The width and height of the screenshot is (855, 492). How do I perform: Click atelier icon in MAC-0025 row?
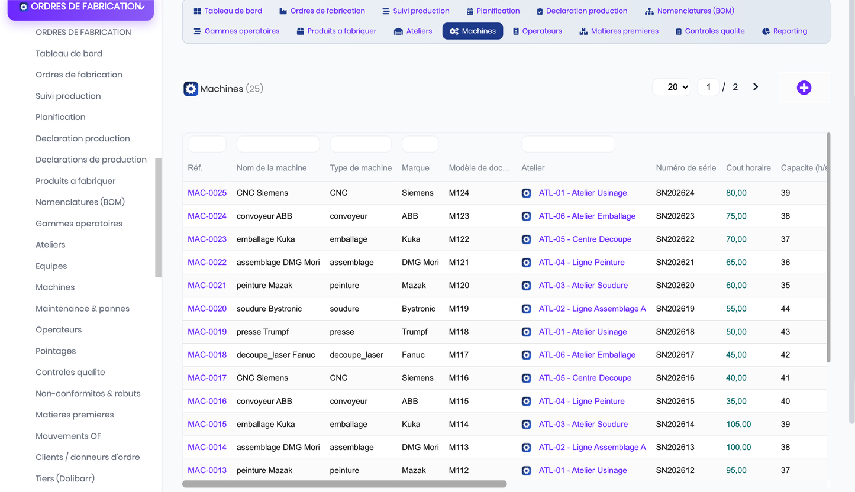point(526,193)
